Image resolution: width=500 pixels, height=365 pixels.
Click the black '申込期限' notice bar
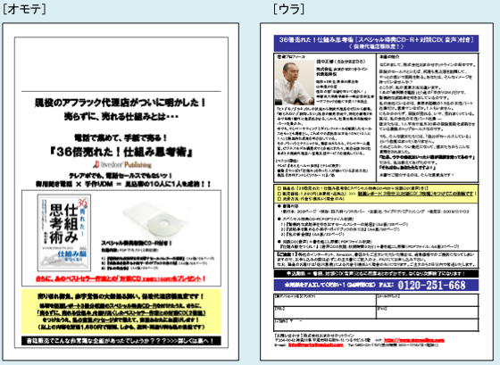(x=376, y=273)
